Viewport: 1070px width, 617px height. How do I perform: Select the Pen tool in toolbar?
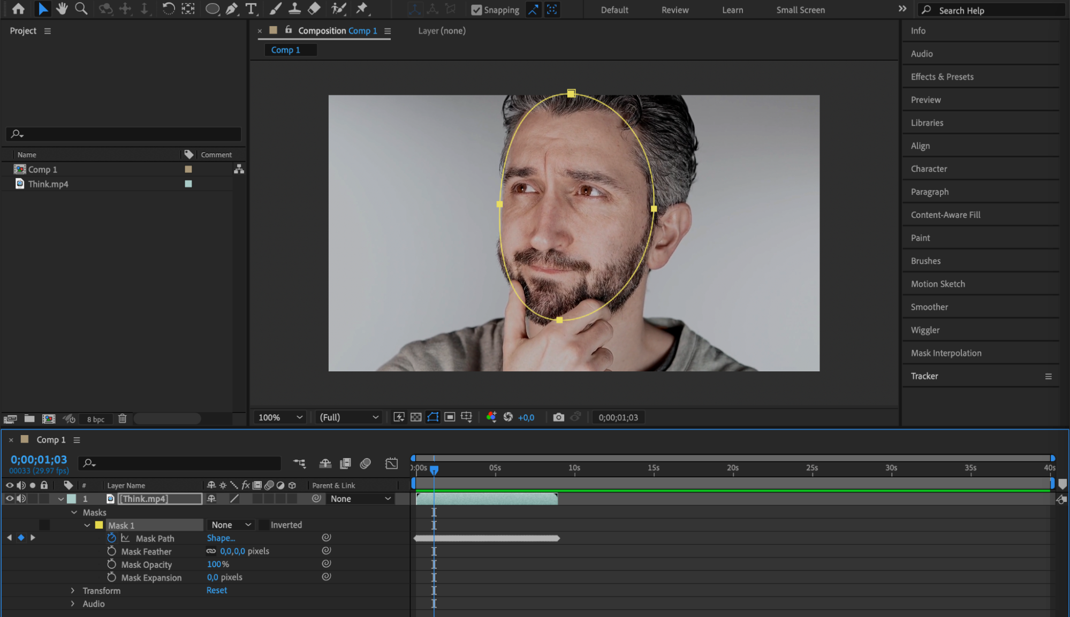tap(231, 9)
